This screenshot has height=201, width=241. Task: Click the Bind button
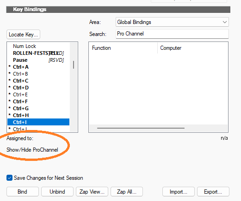23,192
